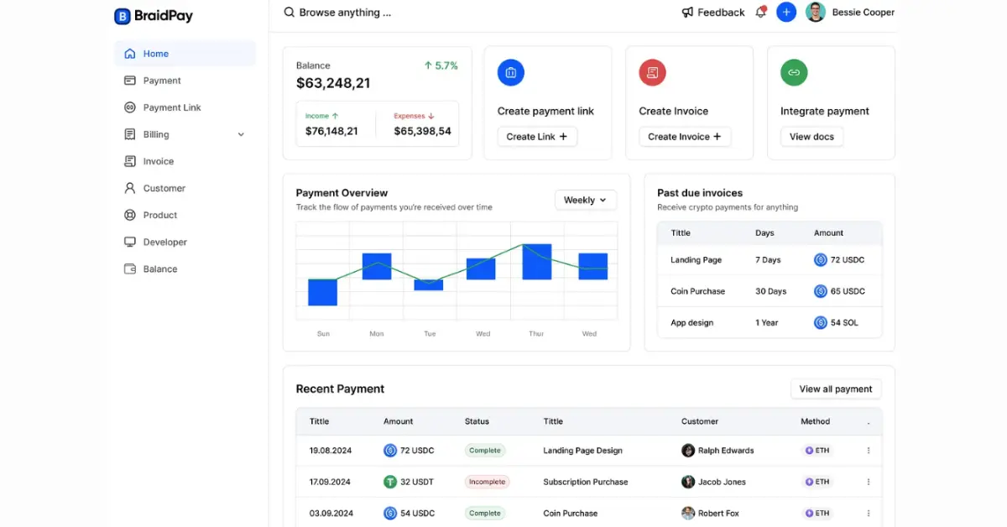Open the options menu for Landing Page Design row
Image resolution: width=1007 pixels, height=527 pixels.
pos(869,450)
